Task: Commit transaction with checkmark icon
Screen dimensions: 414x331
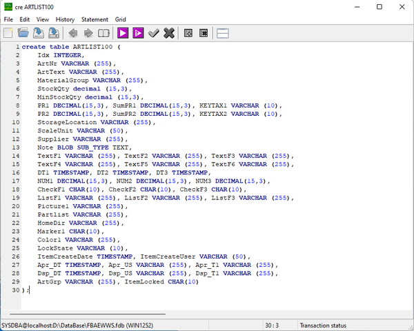Action: [153, 33]
